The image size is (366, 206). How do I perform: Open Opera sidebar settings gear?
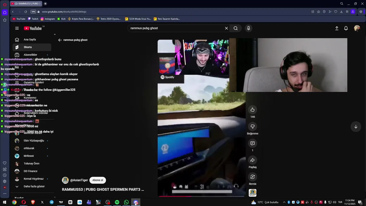5,181
